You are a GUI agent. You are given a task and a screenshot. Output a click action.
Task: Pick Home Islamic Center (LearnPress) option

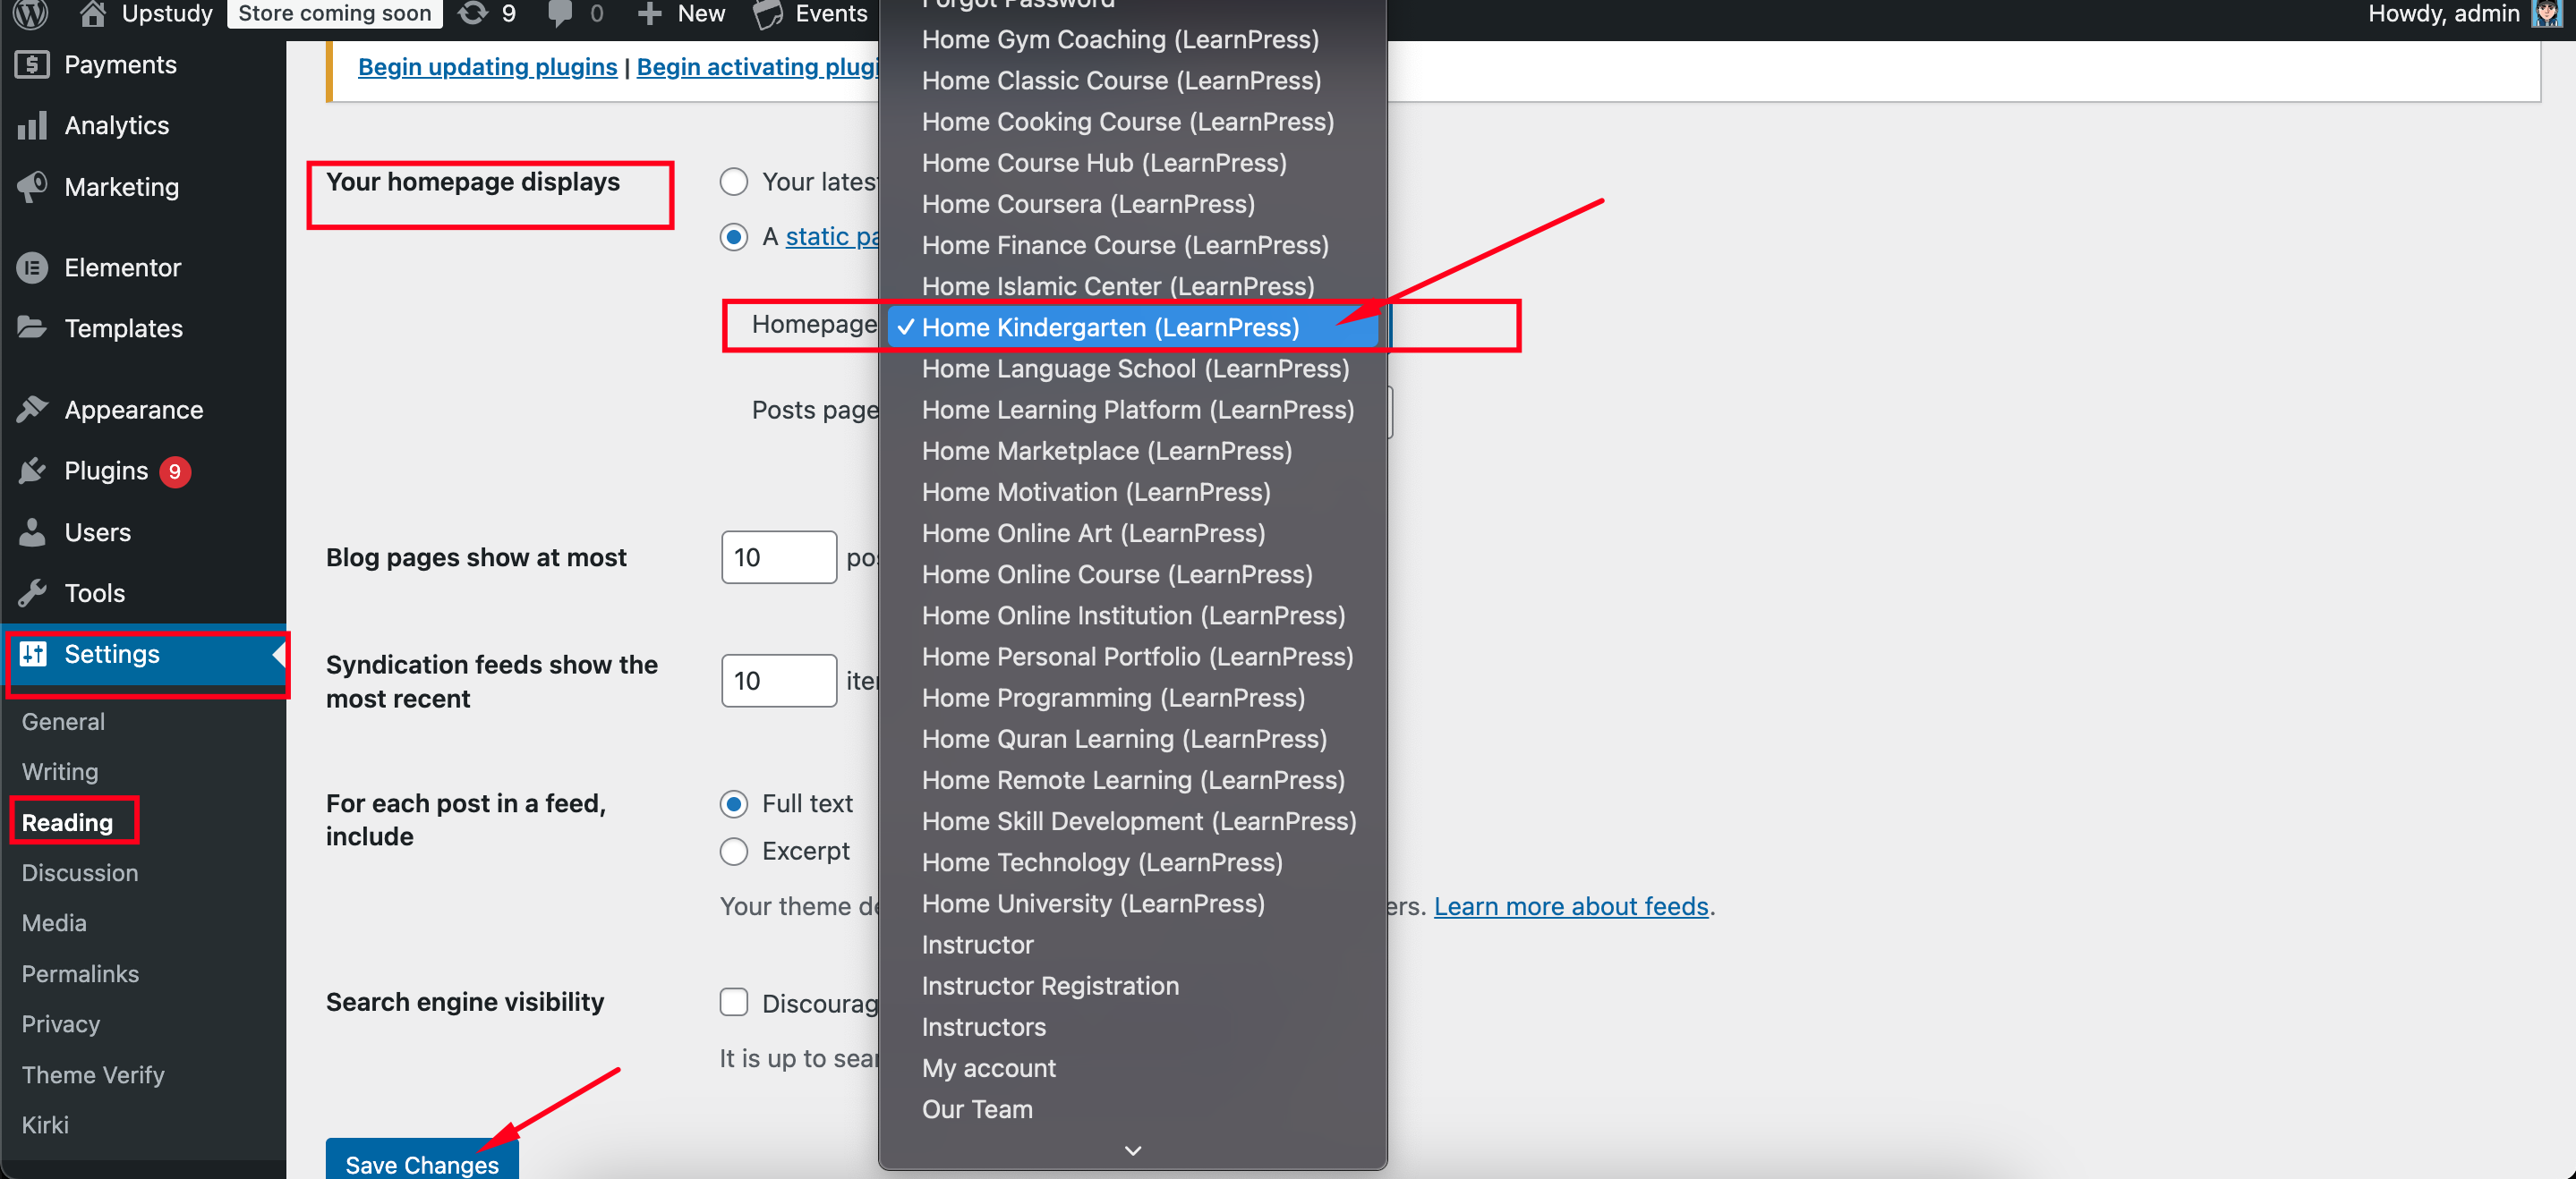[x=1133, y=285]
